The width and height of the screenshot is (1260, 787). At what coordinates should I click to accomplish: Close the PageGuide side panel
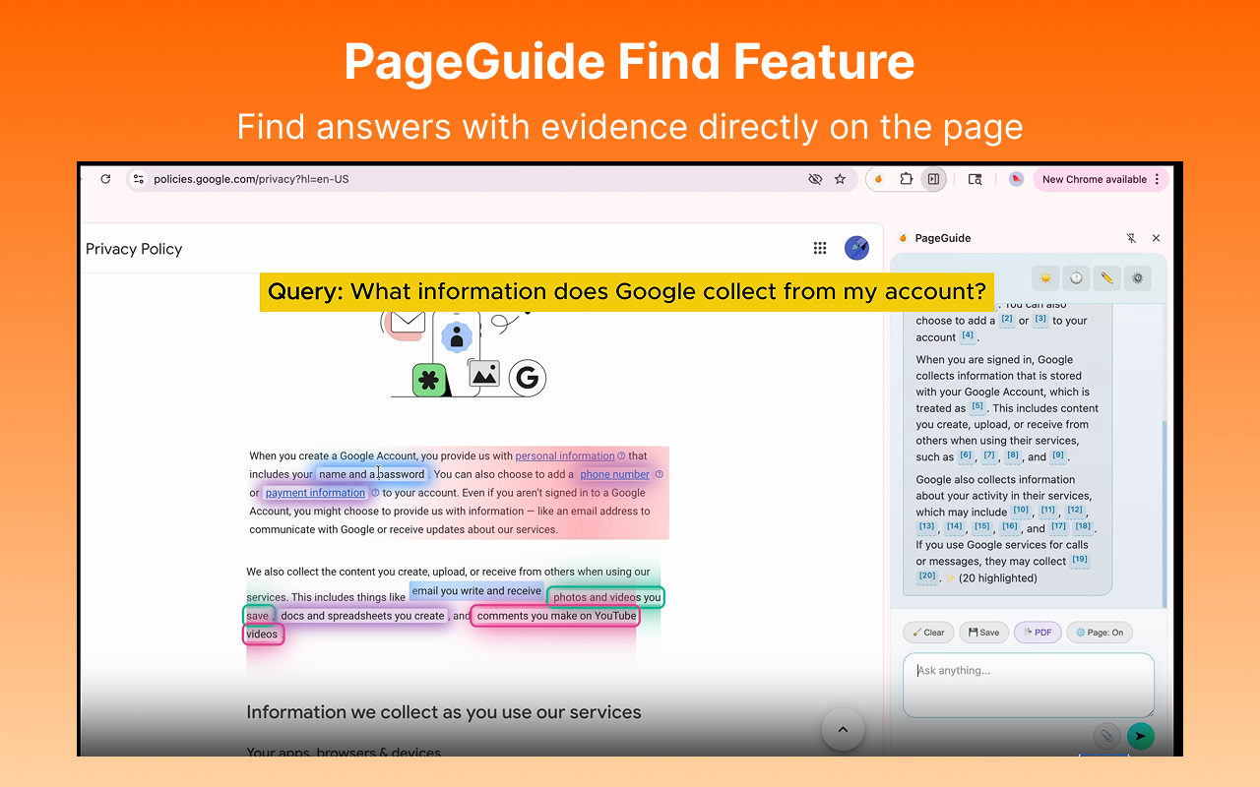click(x=1156, y=238)
